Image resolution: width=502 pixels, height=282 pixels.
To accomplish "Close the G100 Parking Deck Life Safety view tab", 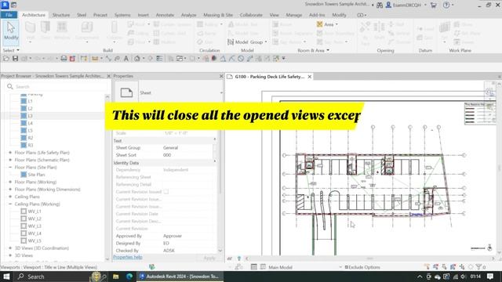I will click(310, 77).
